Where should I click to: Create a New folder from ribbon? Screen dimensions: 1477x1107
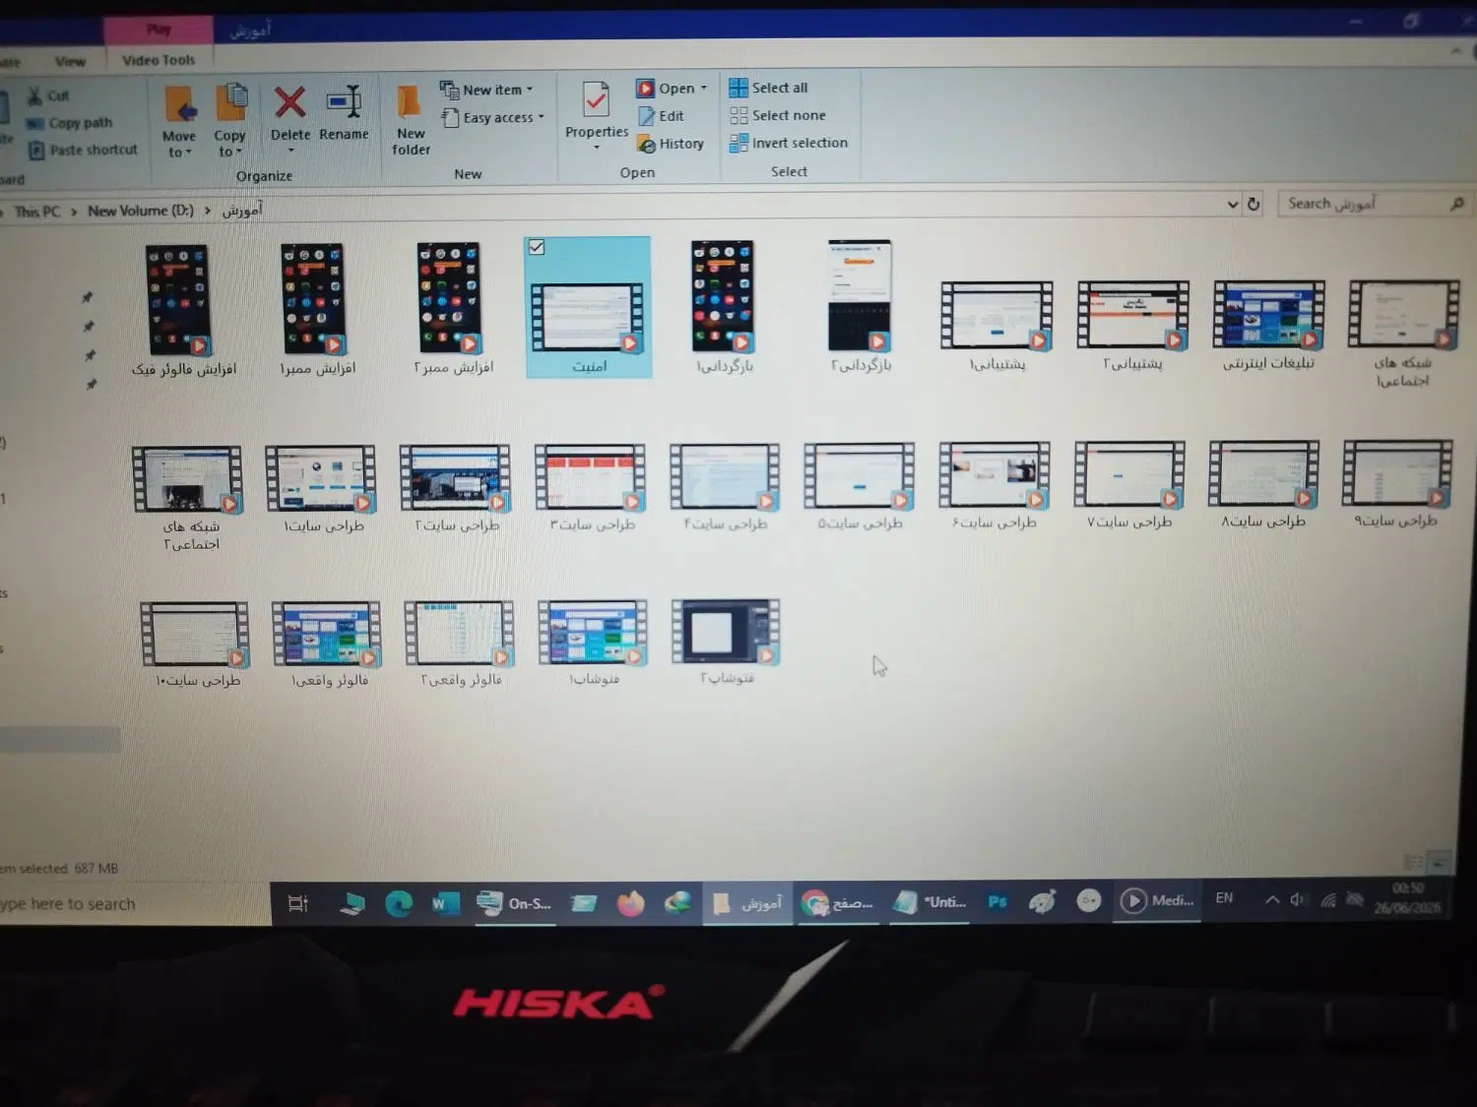[x=410, y=118]
